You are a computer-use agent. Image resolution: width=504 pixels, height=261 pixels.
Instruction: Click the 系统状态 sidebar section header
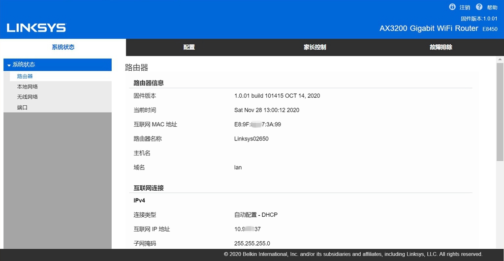58,64
